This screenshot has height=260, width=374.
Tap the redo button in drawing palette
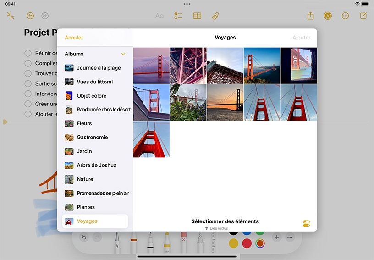point(97,237)
